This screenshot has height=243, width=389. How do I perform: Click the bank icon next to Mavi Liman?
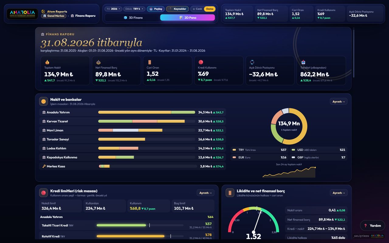(44, 130)
